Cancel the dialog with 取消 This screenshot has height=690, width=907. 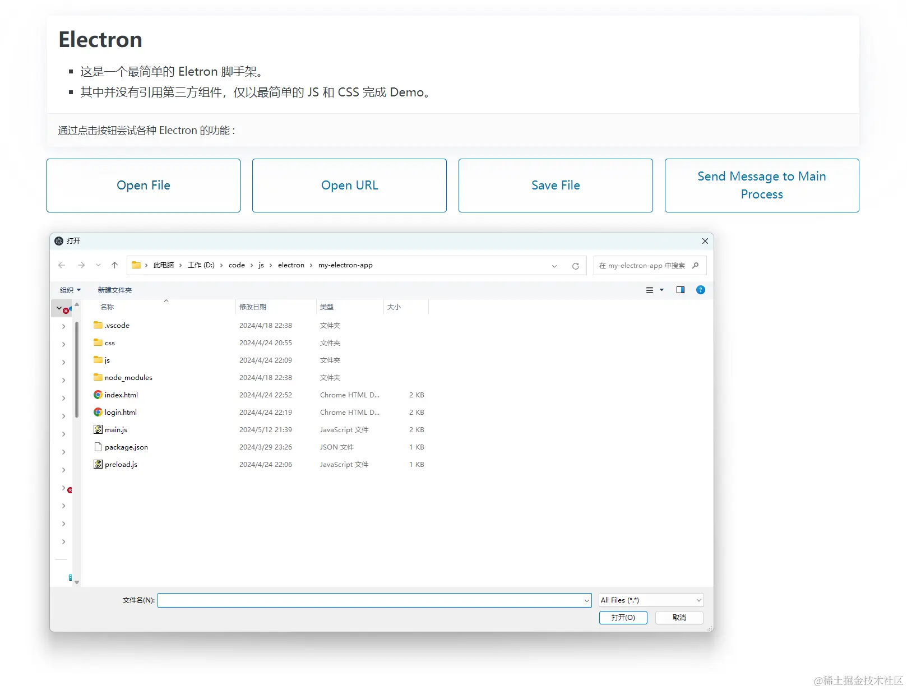tap(679, 617)
